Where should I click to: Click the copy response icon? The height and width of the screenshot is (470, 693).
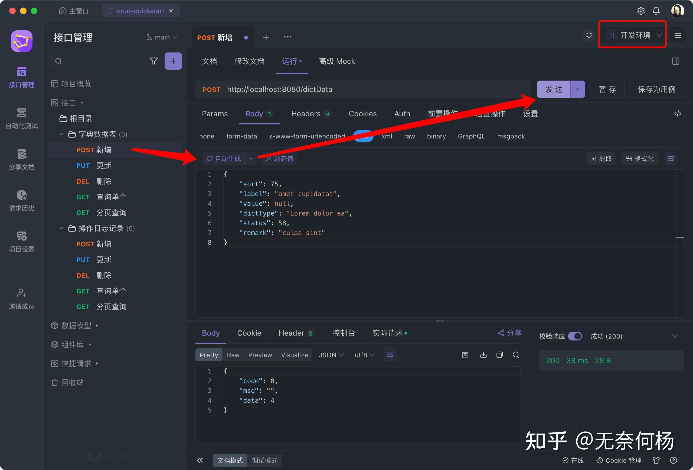tap(499, 355)
